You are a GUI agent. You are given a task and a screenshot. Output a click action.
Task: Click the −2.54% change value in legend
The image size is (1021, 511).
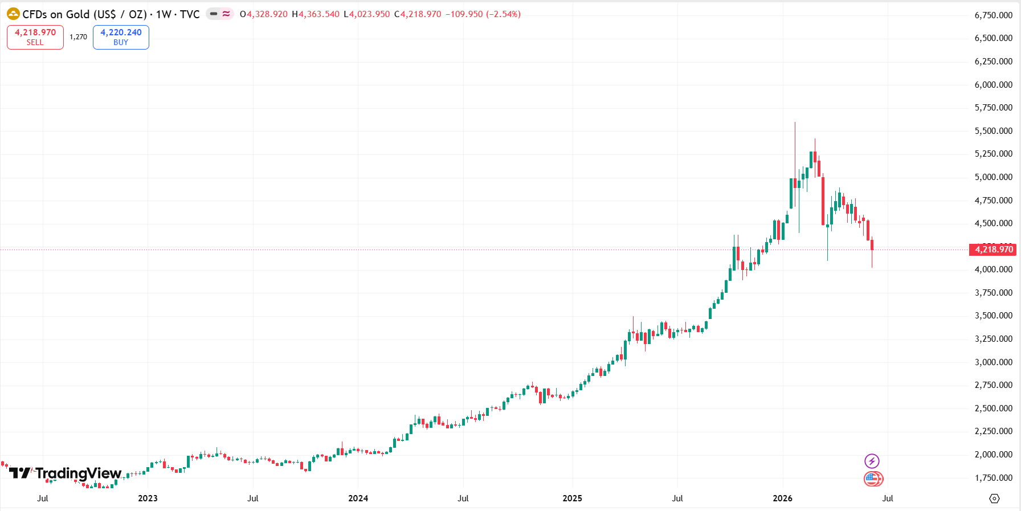coord(503,14)
